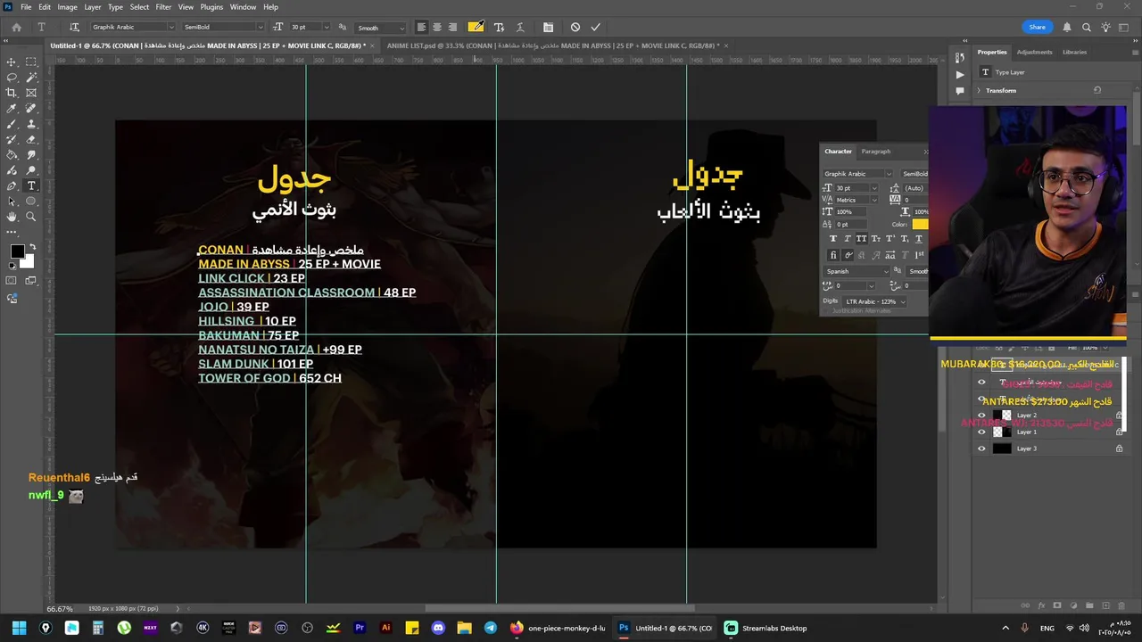Switch to Adjustments panel tab
The image size is (1142, 642).
tap(1035, 52)
